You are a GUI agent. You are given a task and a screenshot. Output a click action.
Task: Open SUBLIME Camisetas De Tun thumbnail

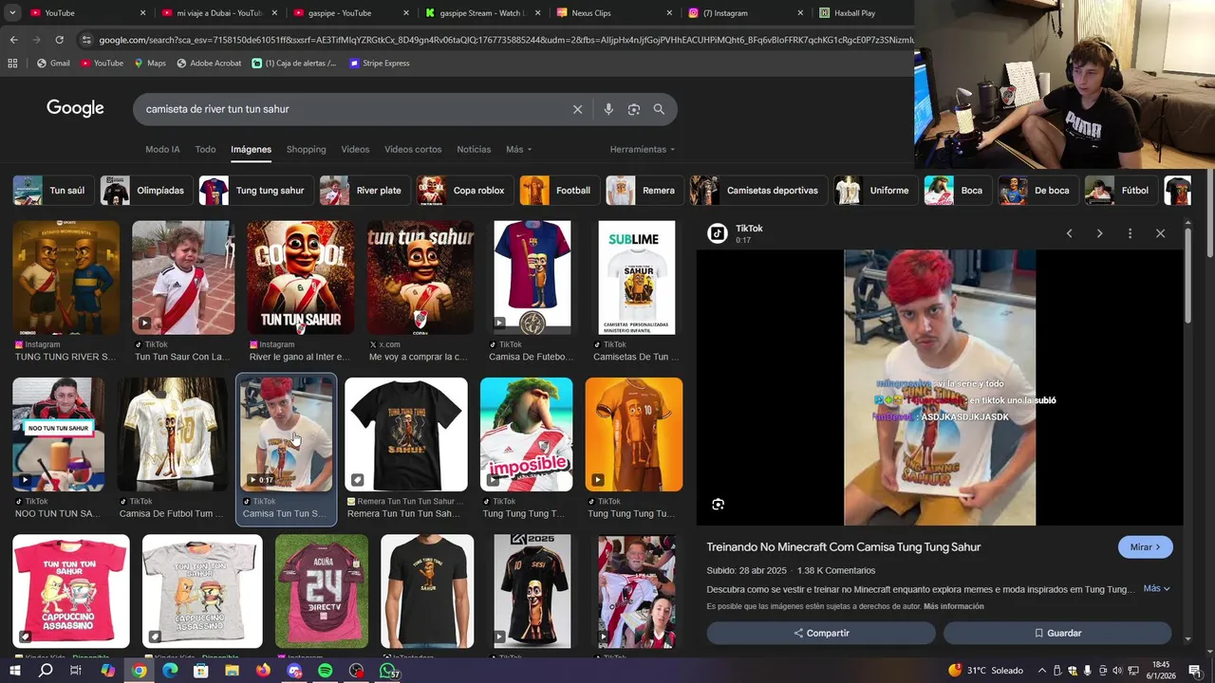636,277
